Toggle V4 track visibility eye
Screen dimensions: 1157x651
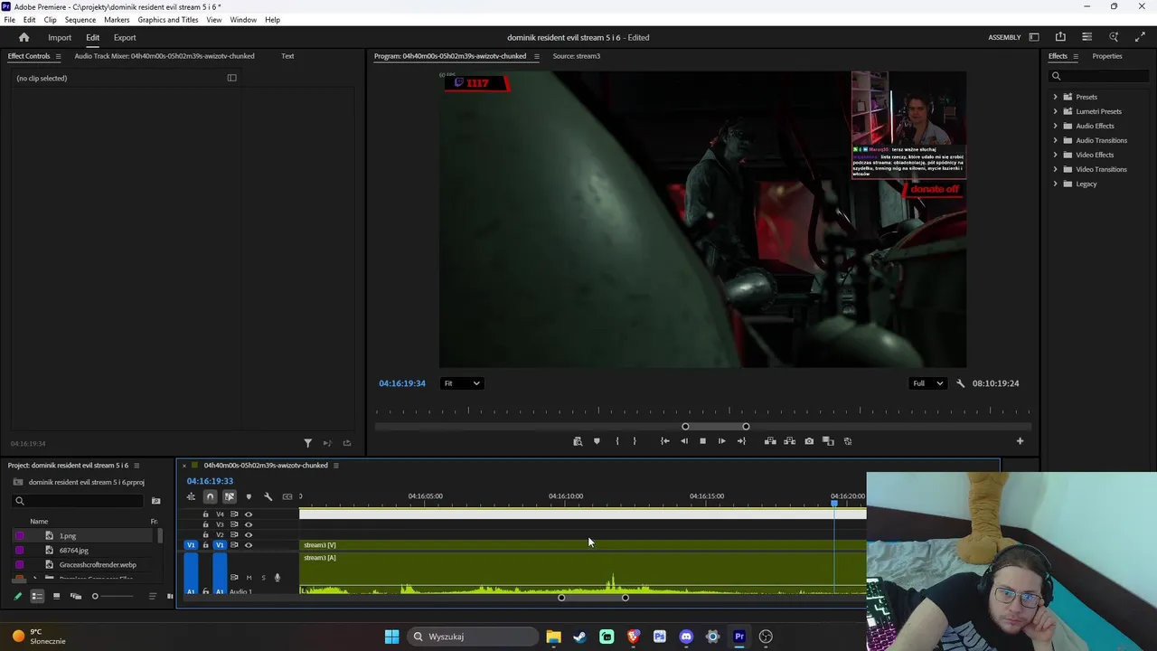249,514
